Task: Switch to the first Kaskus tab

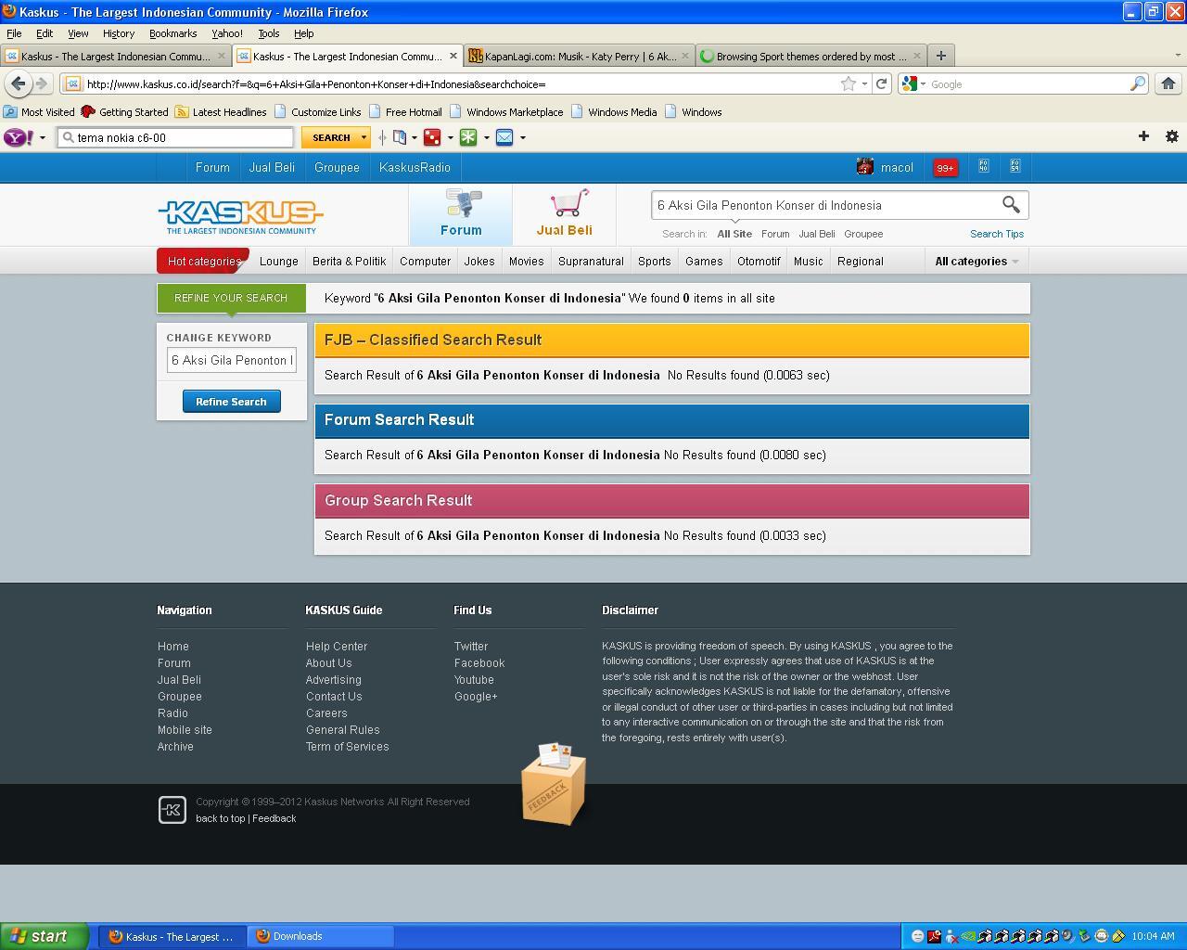Action: click(116, 56)
